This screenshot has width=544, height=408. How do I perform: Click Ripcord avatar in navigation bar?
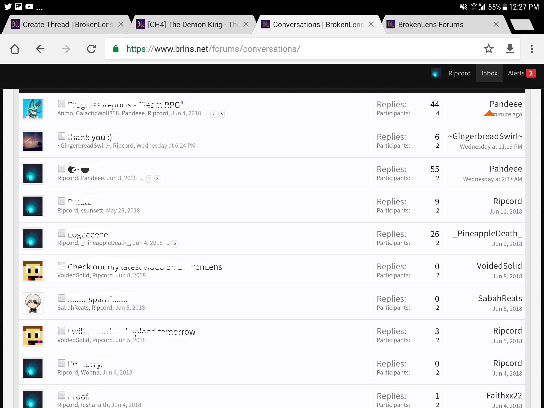(x=436, y=73)
